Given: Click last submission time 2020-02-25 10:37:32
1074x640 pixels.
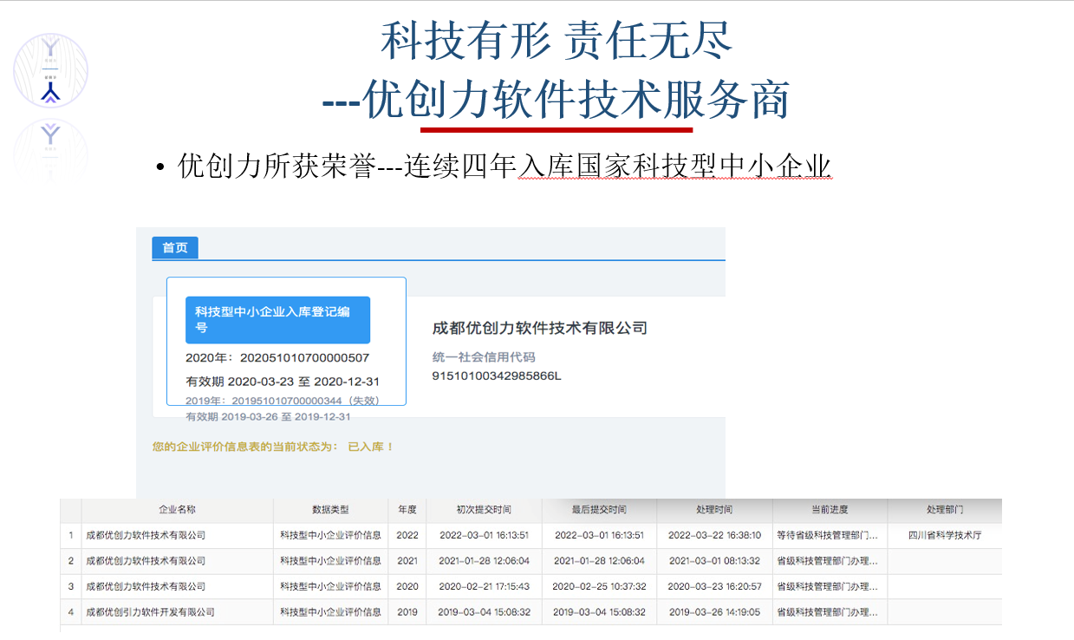Looking at the screenshot, I should click(598, 587).
